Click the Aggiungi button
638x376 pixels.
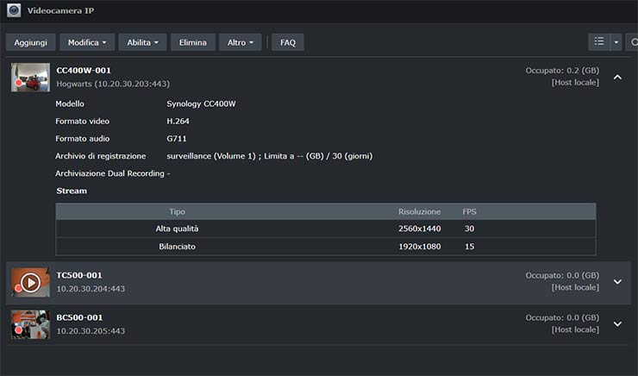(x=31, y=42)
